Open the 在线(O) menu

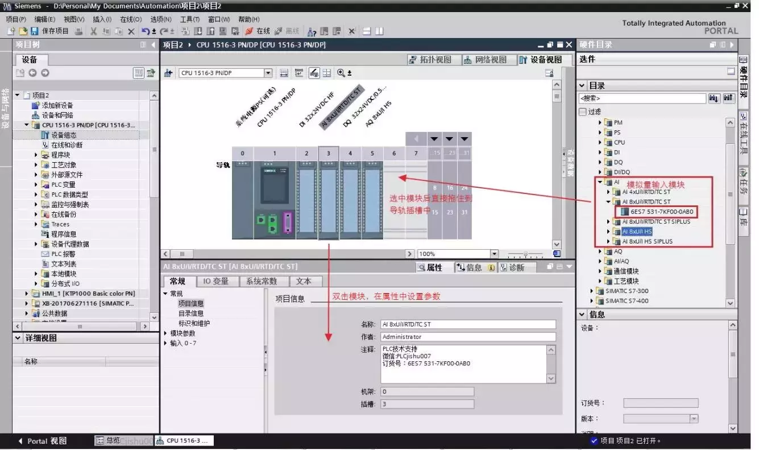[130, 19]
